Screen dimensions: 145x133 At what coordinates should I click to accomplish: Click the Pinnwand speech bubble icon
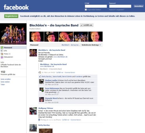pyautogui.click(x=2, y=48)
